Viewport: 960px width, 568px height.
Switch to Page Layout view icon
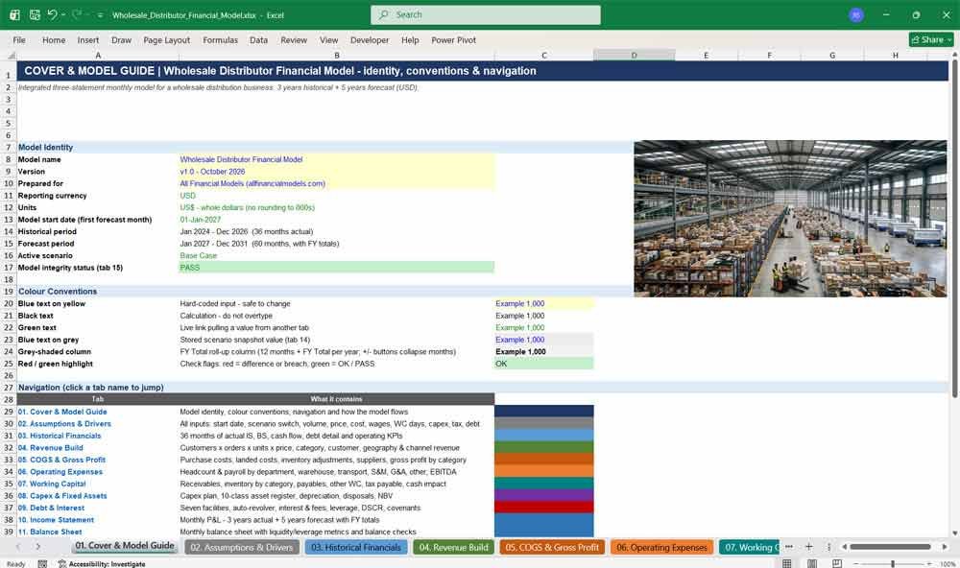pos(812,563)
